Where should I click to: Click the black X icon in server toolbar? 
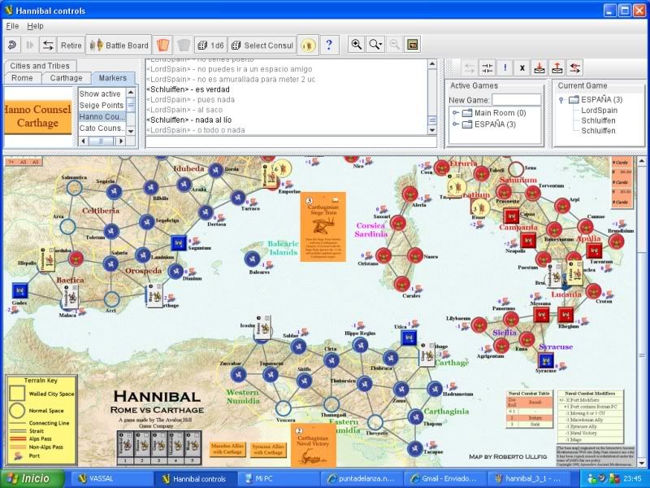pos(522,68)
